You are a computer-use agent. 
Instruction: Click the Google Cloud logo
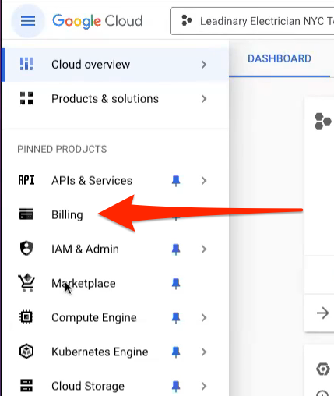point(97,21)
